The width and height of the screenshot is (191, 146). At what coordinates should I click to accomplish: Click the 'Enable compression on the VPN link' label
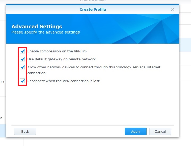[x=57, y=51]
